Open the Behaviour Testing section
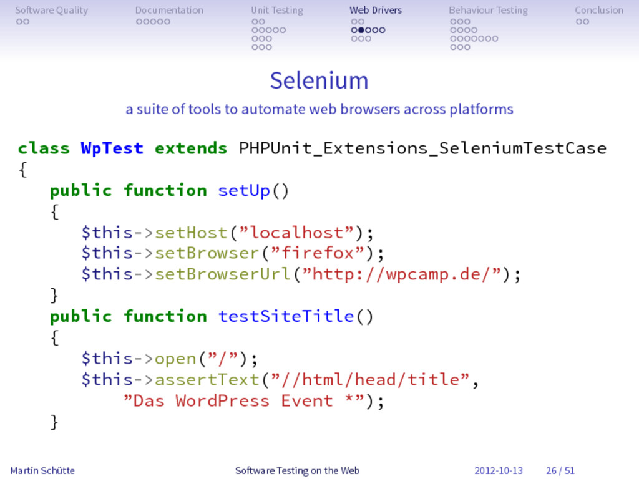 pyautogui.click(x=488, y=10)
